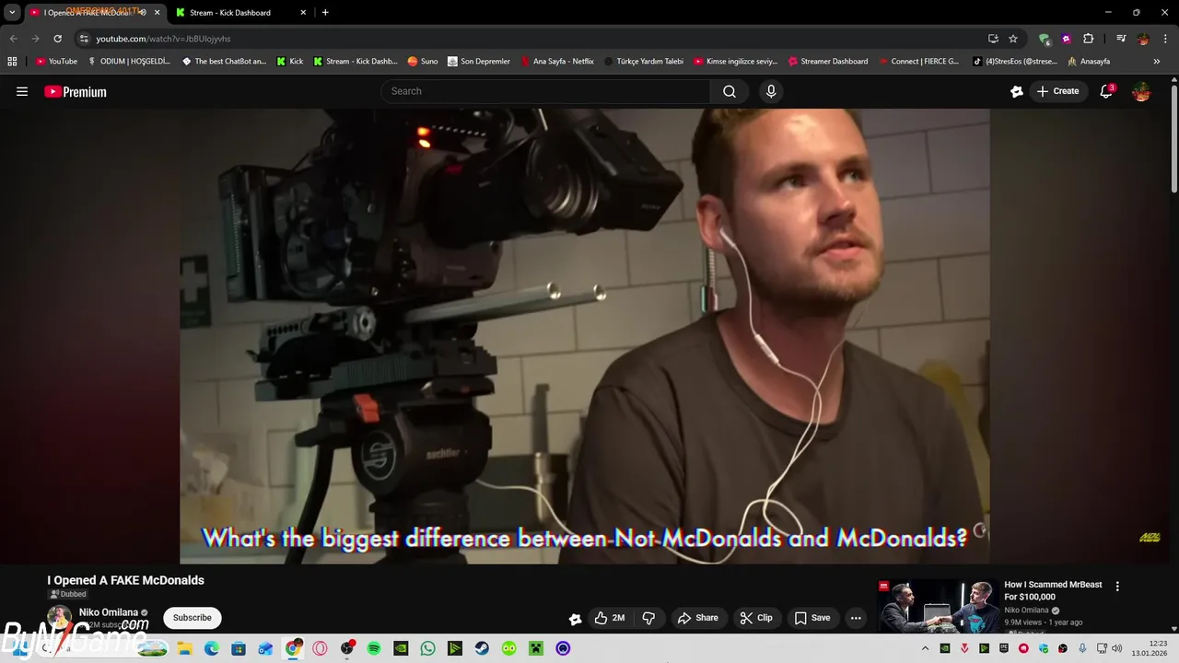Click the Share button
The width and height of the screenshot is (1179, 663).
(x=697, y=618)
